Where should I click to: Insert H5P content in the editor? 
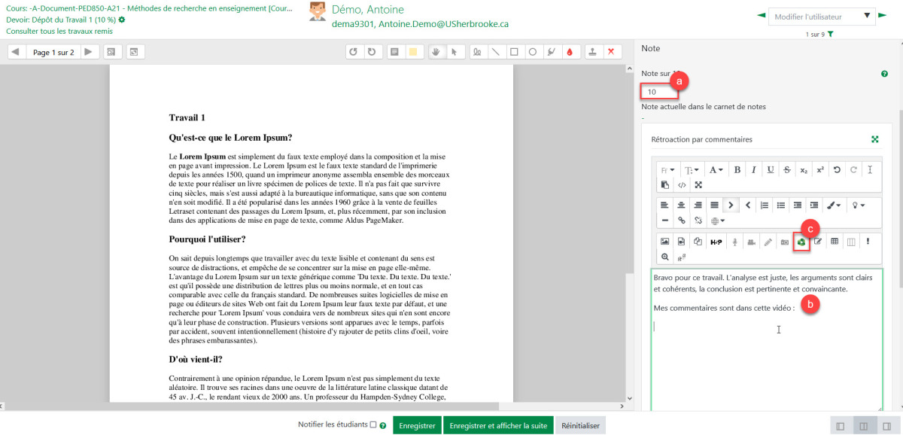coord(716,242)
